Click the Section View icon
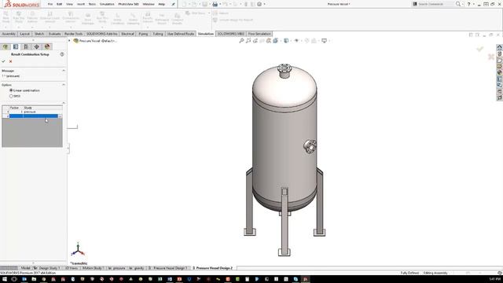Viewport: 503px width, 283px height. [x=262, y=41]
